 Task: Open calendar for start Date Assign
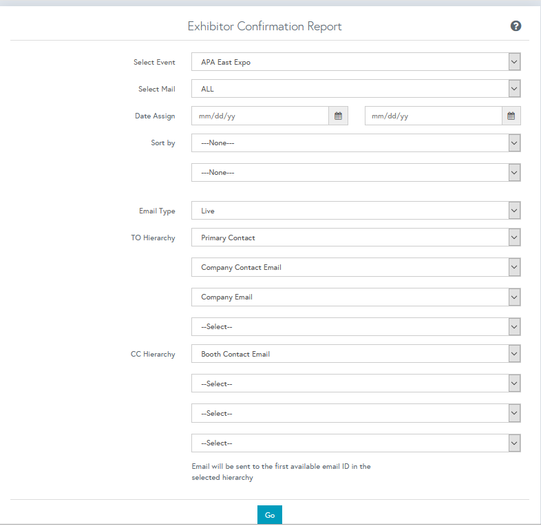[338, 116]
